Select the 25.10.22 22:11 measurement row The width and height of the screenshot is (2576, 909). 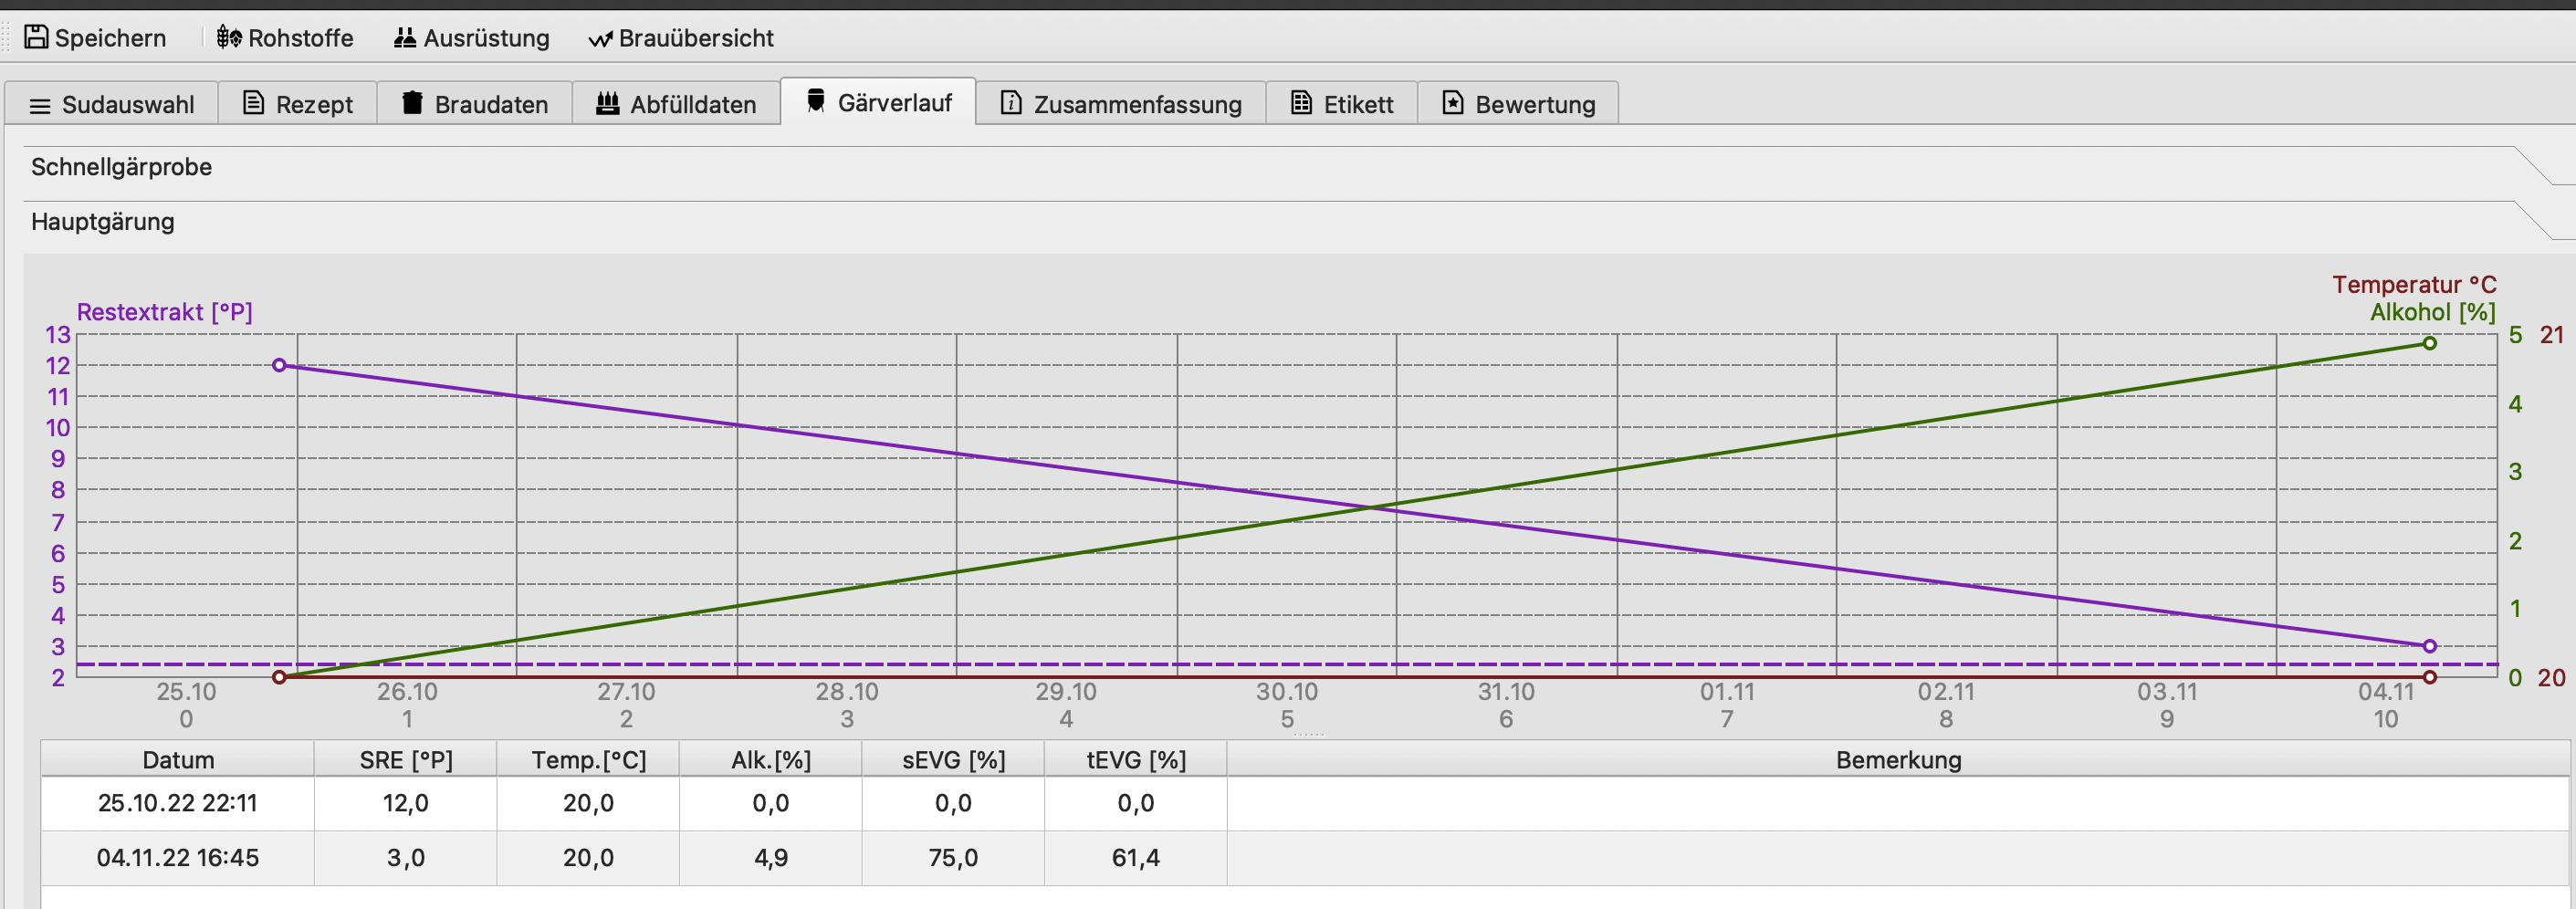(178, 803)
